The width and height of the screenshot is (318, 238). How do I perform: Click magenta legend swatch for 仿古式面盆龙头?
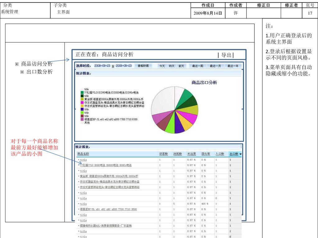tap(82, 103)
